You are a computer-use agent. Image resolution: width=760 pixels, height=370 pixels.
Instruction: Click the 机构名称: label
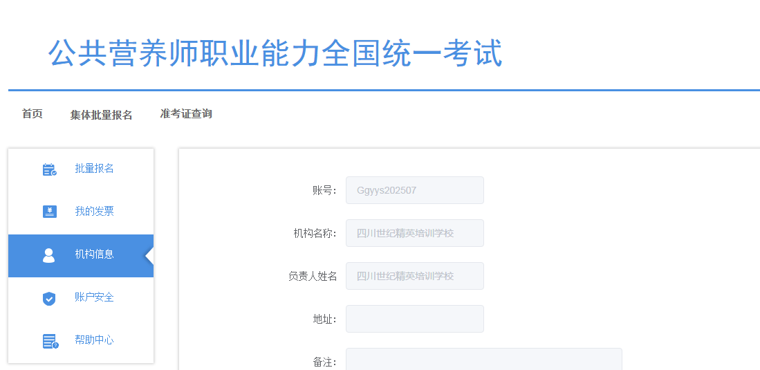coord(315,233)
